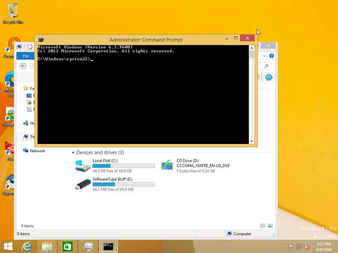This screenshot has width=338, height=253.
Task: Click inside the Command Prompt console area
Action: (x=143, y=94)
